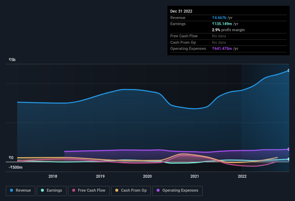Click the 2022 x-axis label
This screenshot has width=295, height=201.
coord(242,176)
